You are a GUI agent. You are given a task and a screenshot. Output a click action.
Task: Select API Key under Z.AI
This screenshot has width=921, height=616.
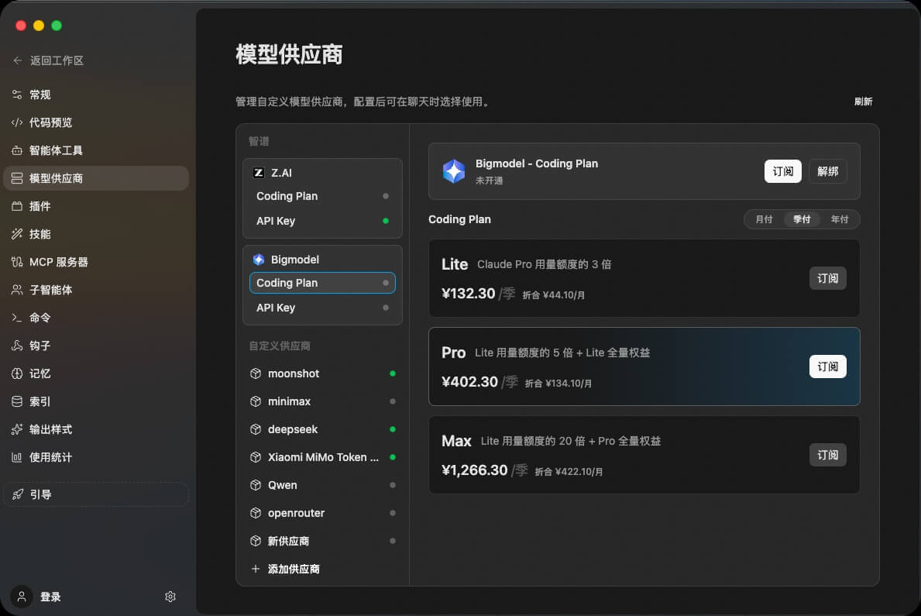click(322, 221)
